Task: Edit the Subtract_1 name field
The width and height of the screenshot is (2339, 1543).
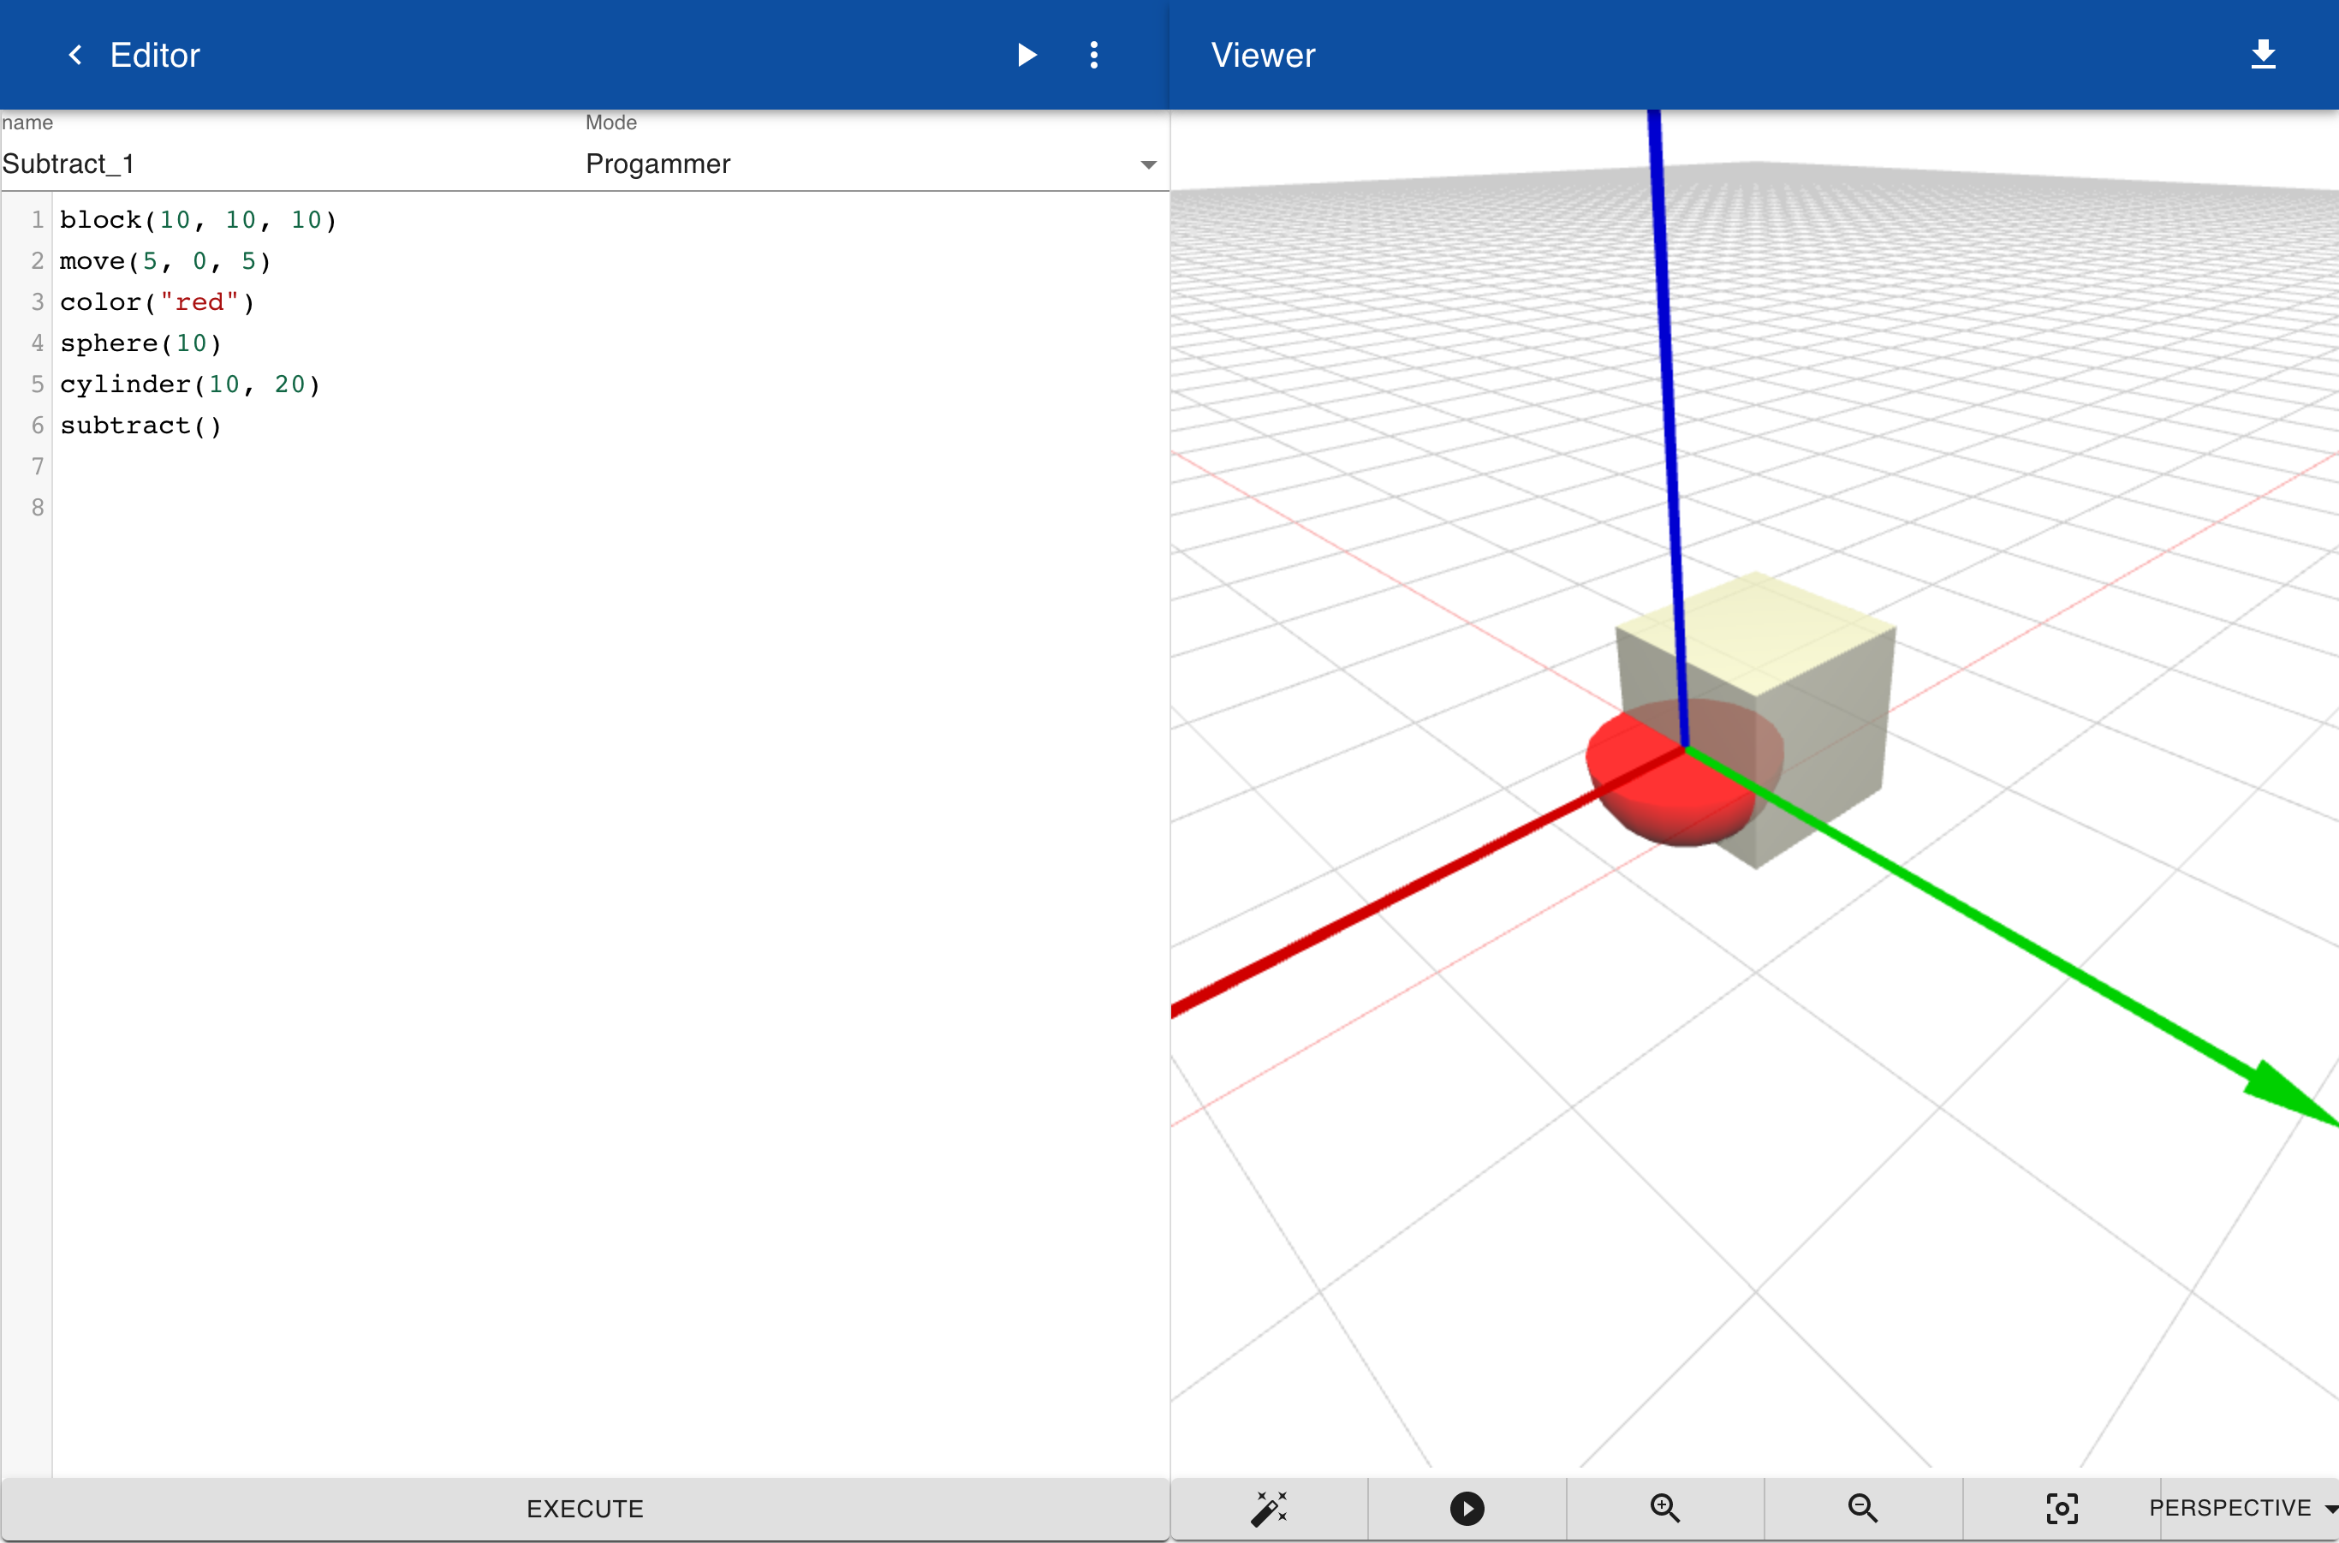Action: [x=290, y=164]
